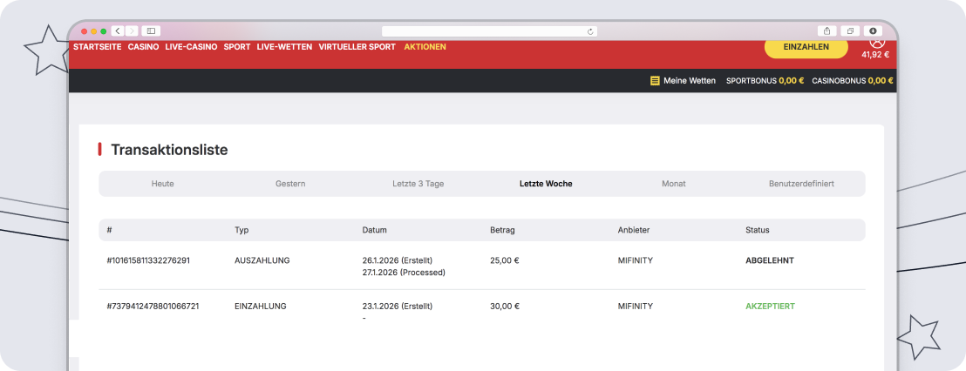Click the browser forward arrow
Image resolution: width=966 pixels, height=371 pixels.
pyautogui.click(x=132, y=30)
